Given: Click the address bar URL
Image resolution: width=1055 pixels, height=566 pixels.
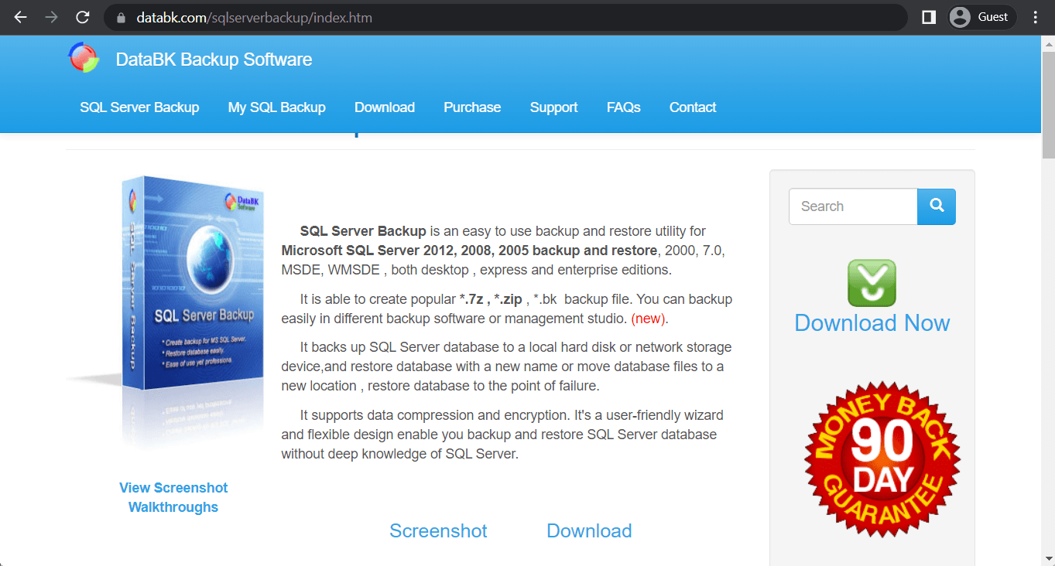Looking at the screenshot, I should point(255,17).
